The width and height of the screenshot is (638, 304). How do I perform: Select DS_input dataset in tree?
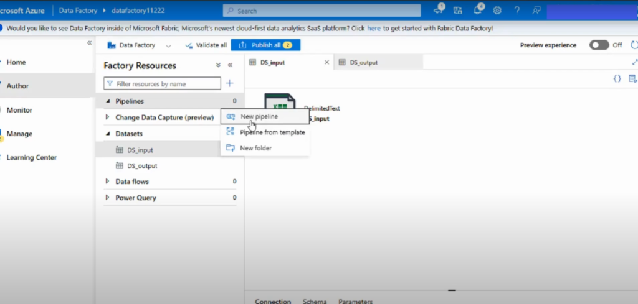coord(140,150)
